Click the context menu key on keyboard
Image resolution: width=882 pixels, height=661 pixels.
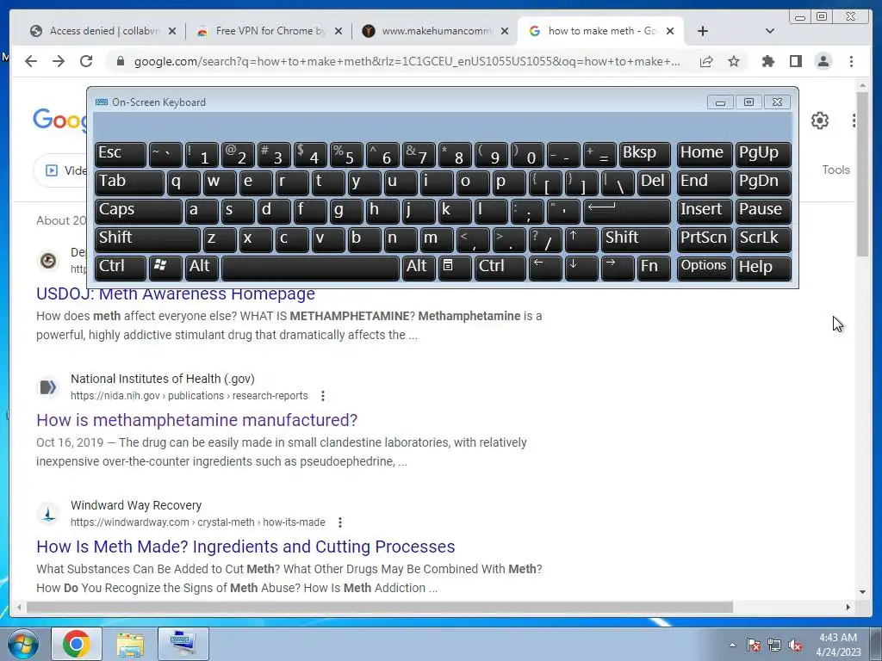click(x=455, y=268)
